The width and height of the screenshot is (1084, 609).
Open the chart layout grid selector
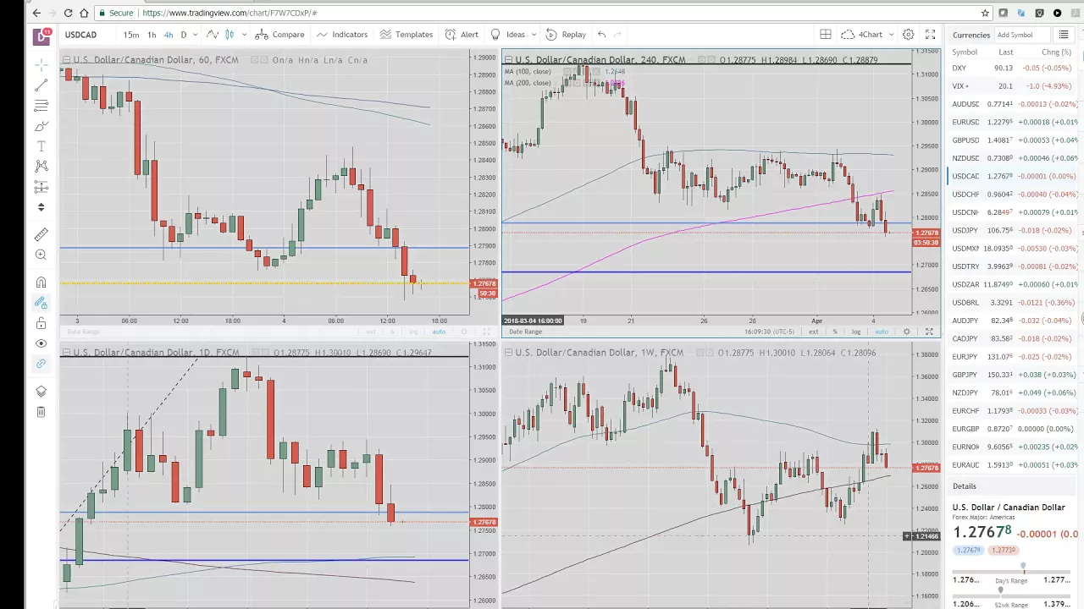click(825, 35)
